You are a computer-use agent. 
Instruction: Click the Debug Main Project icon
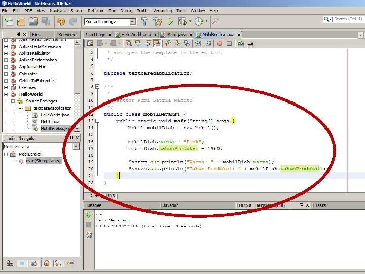coord(182,21)
